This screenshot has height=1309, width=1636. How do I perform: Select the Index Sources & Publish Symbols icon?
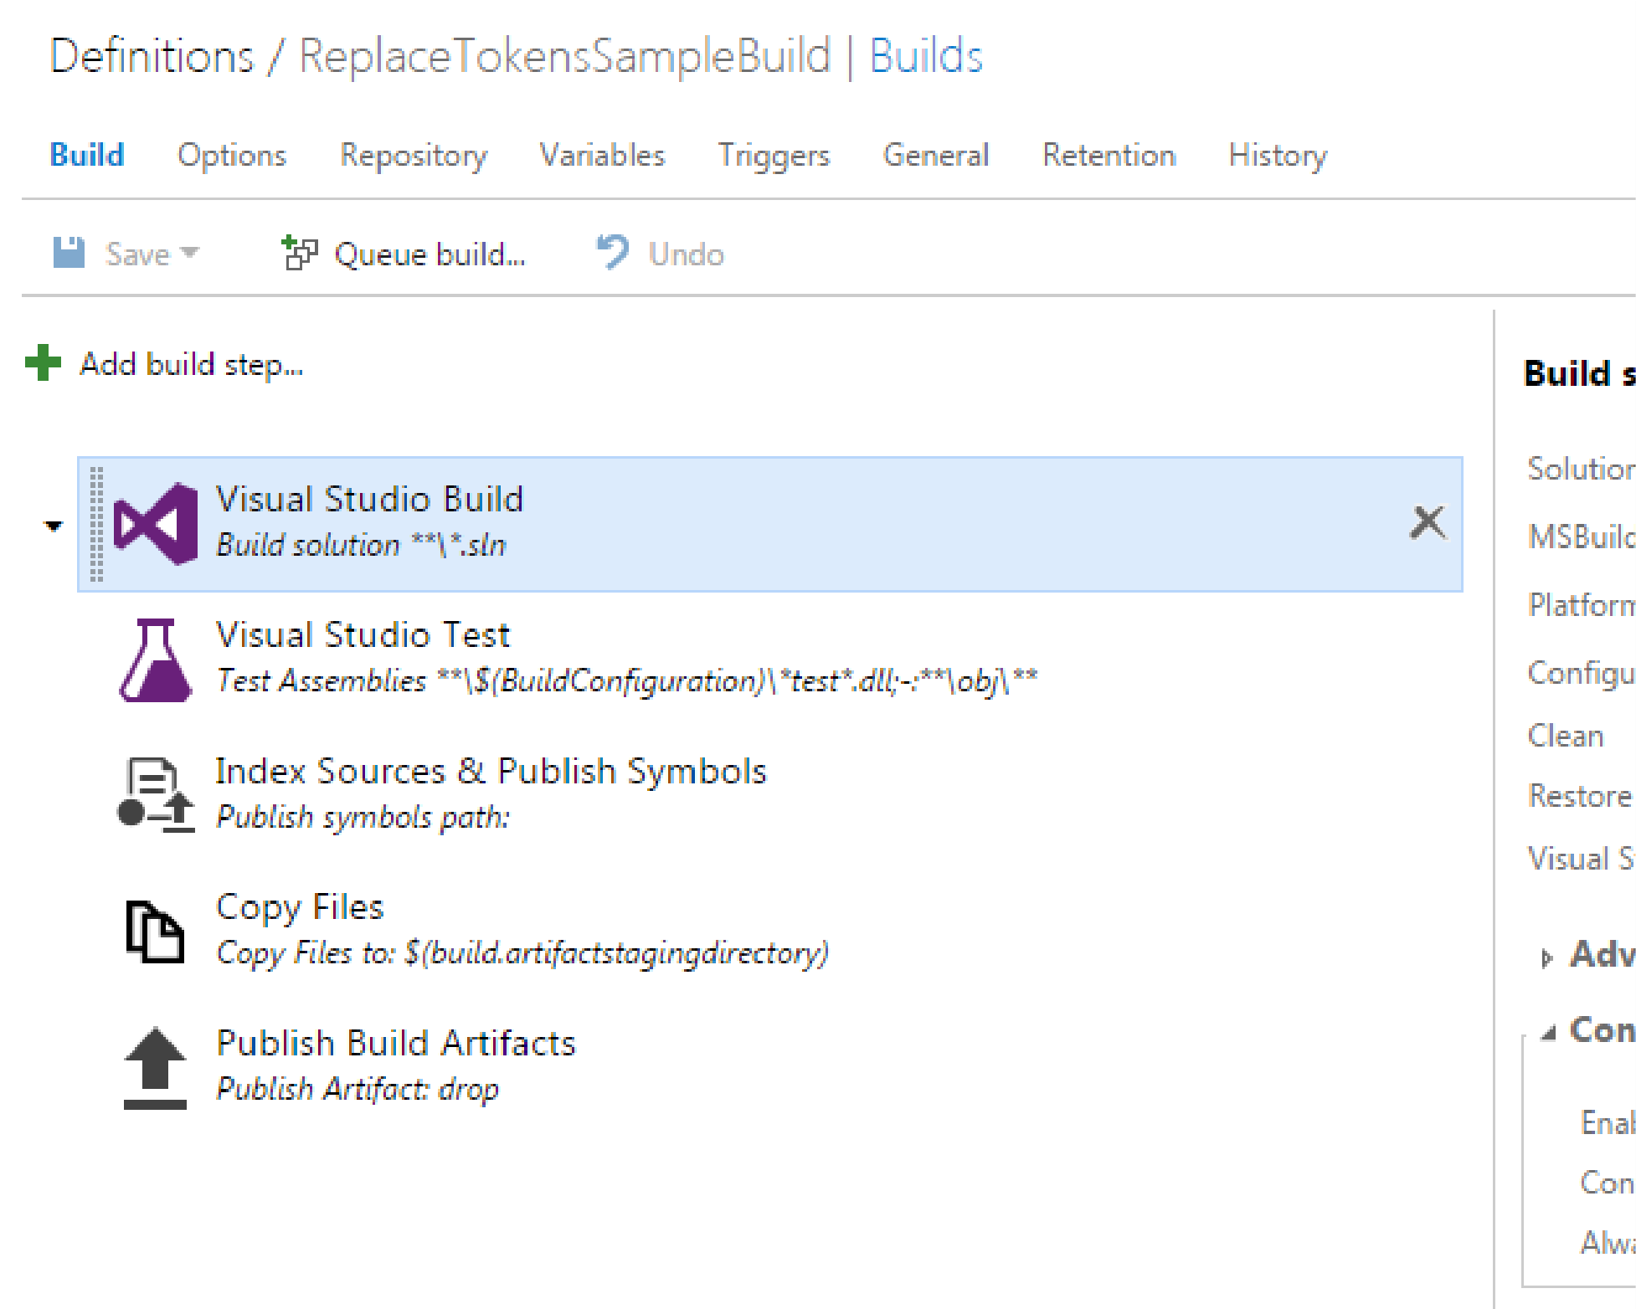point(155,793)
